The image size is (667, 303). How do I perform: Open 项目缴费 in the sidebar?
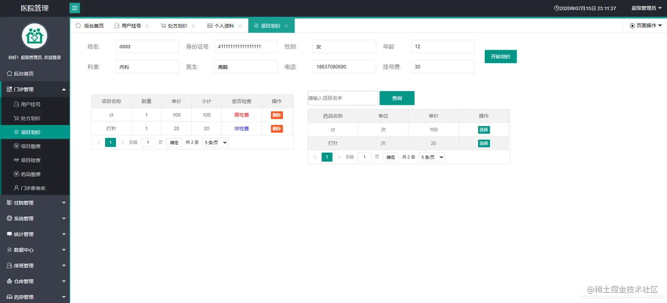(35, 146)
